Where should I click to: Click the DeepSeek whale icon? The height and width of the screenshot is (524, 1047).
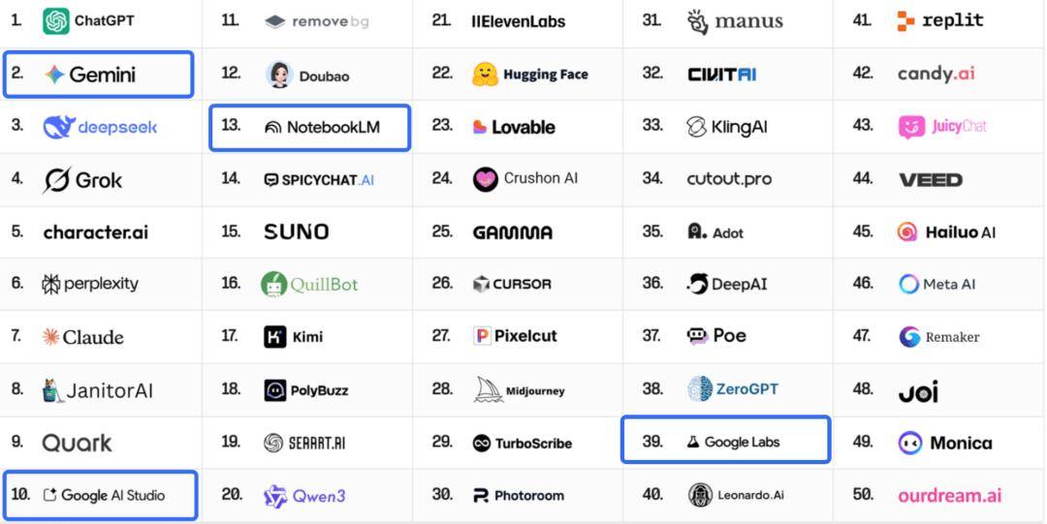pos(59,127)
